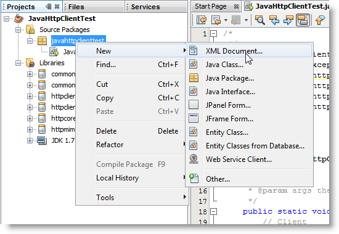
Task: Click the Previous Bookmark up-arrow icon
Action: (x=320, y=20)
